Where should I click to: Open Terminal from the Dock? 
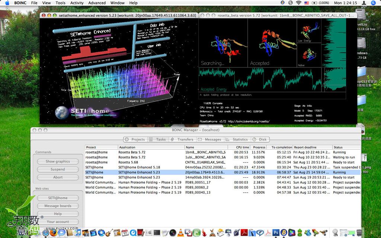pos(157,233)
